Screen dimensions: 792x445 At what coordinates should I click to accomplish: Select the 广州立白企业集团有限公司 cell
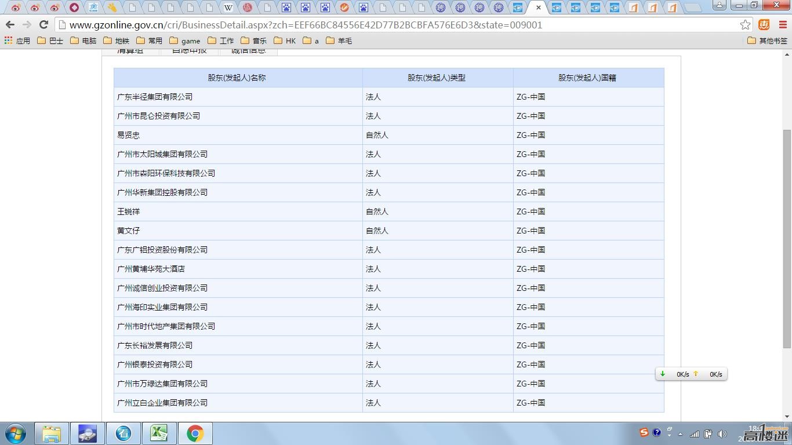click(x=238, y=403)
